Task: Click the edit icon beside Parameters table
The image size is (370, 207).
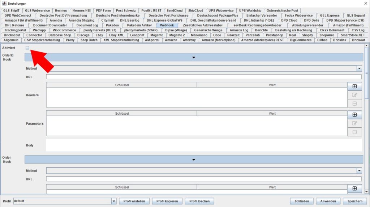Action: point(354,123)
